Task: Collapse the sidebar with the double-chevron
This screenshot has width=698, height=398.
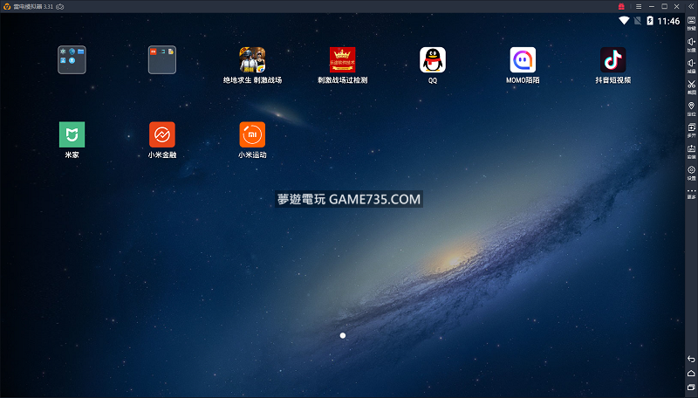Action: [x=691, y=6]
